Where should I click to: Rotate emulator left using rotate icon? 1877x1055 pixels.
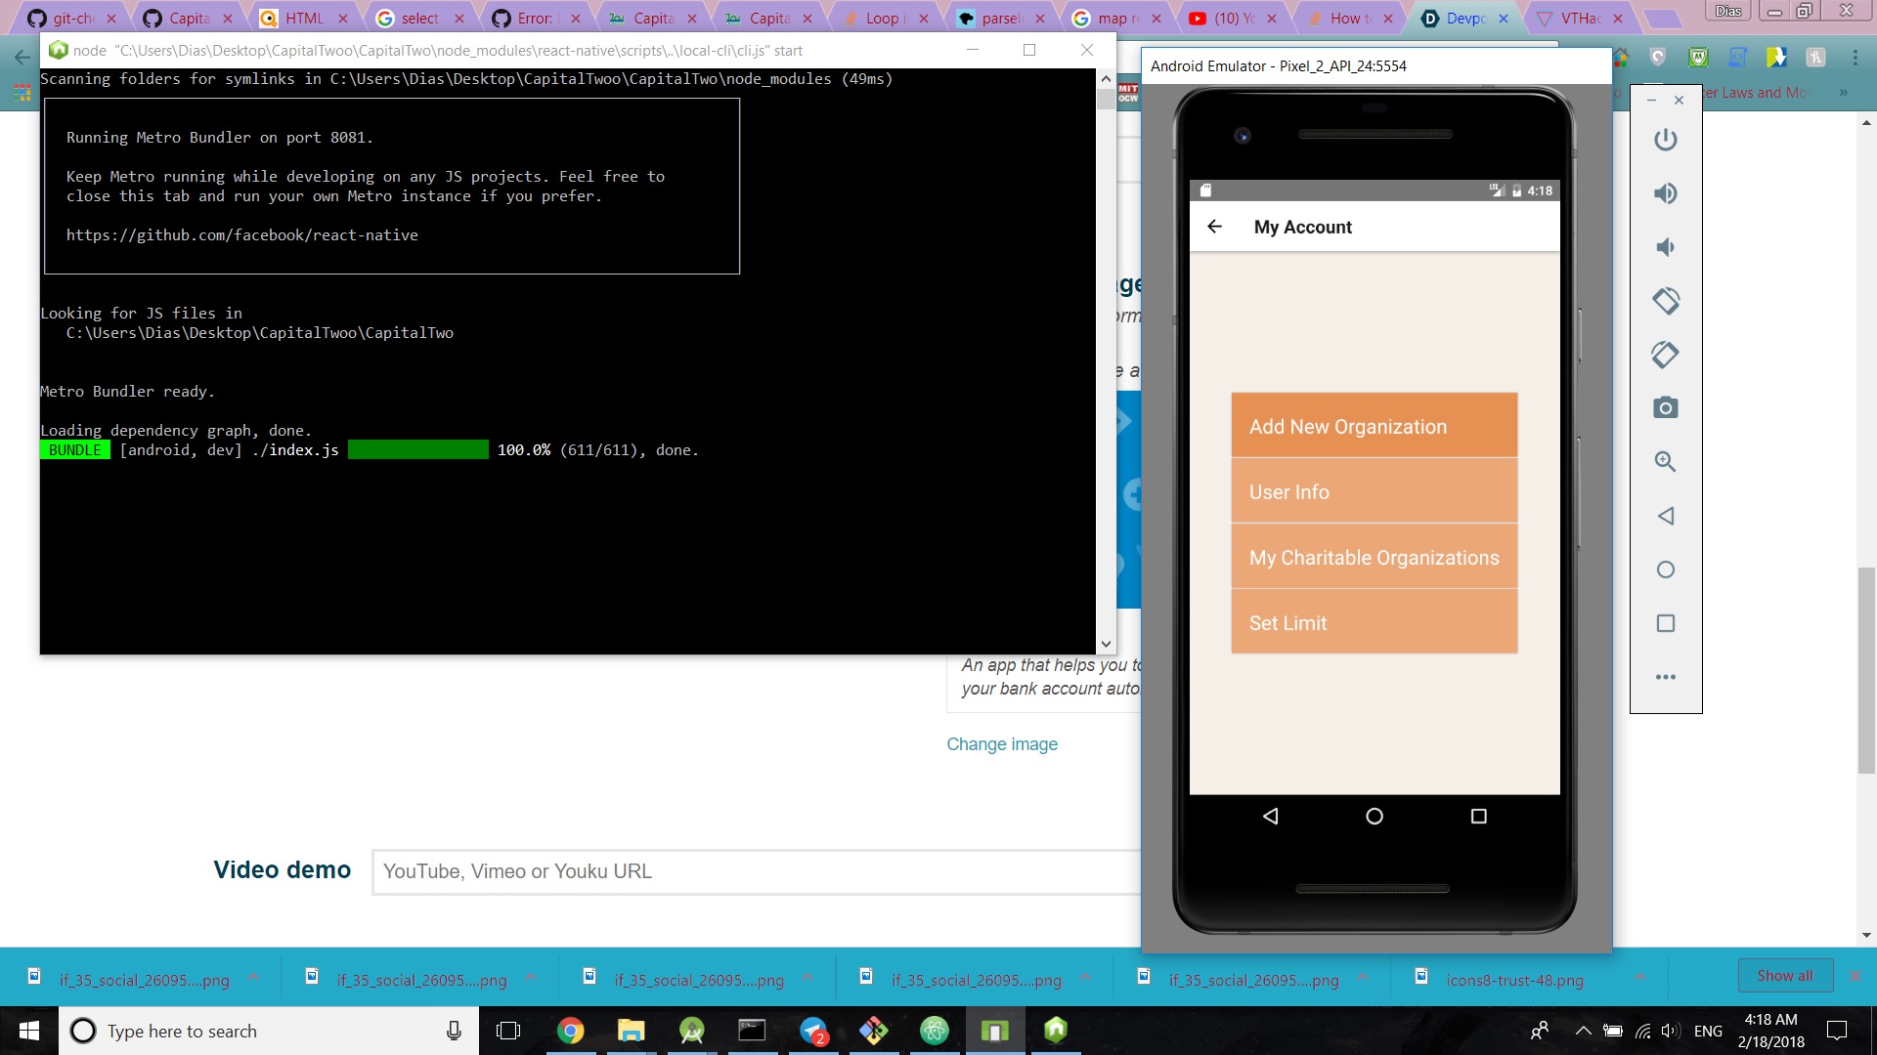(1665, 301)
